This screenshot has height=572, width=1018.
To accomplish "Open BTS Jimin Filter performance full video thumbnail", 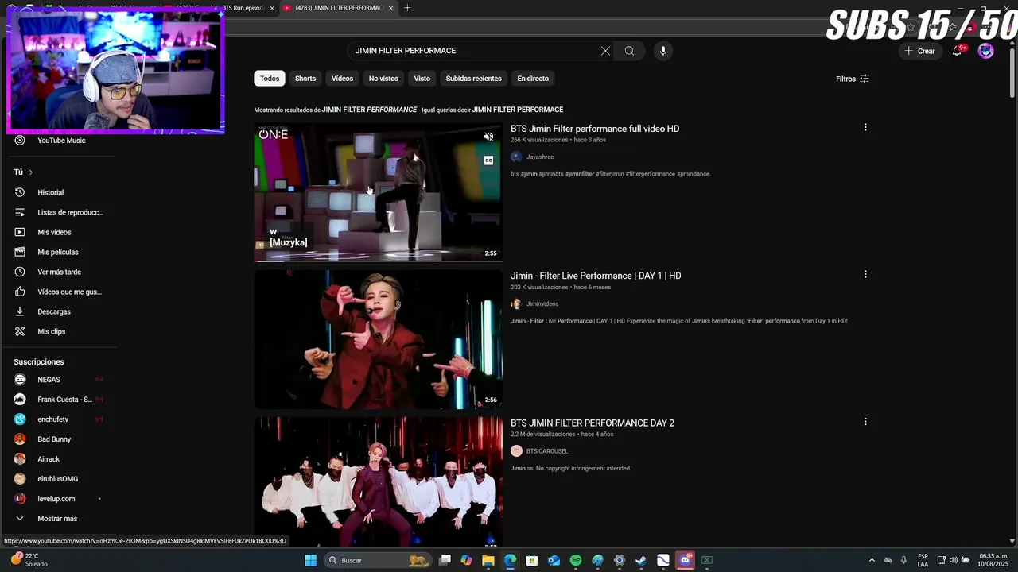I will pyautogui.click(x=378, y=191).
